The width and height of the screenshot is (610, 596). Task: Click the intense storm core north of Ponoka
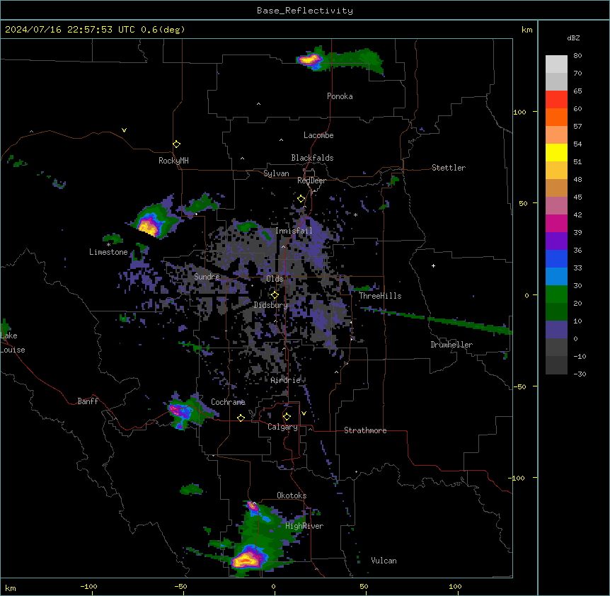310,59
